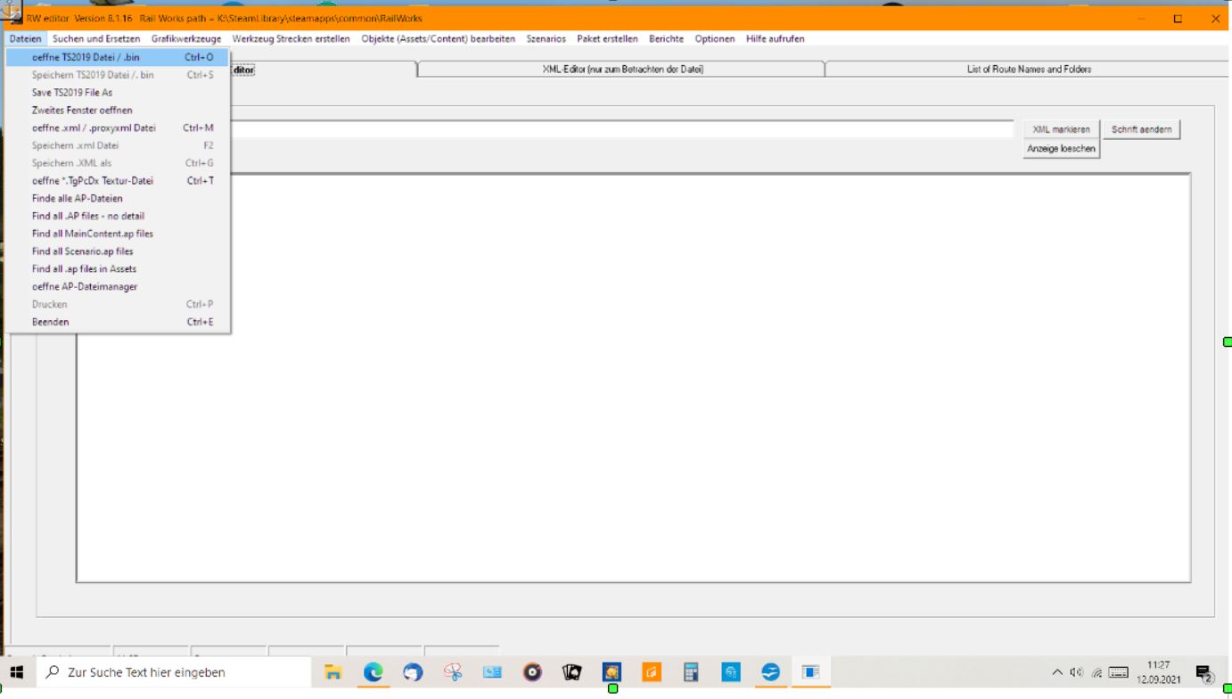The image size is (1232, 699).
Task: Close the open Dateien menu
Action: (x=26, y=38)
